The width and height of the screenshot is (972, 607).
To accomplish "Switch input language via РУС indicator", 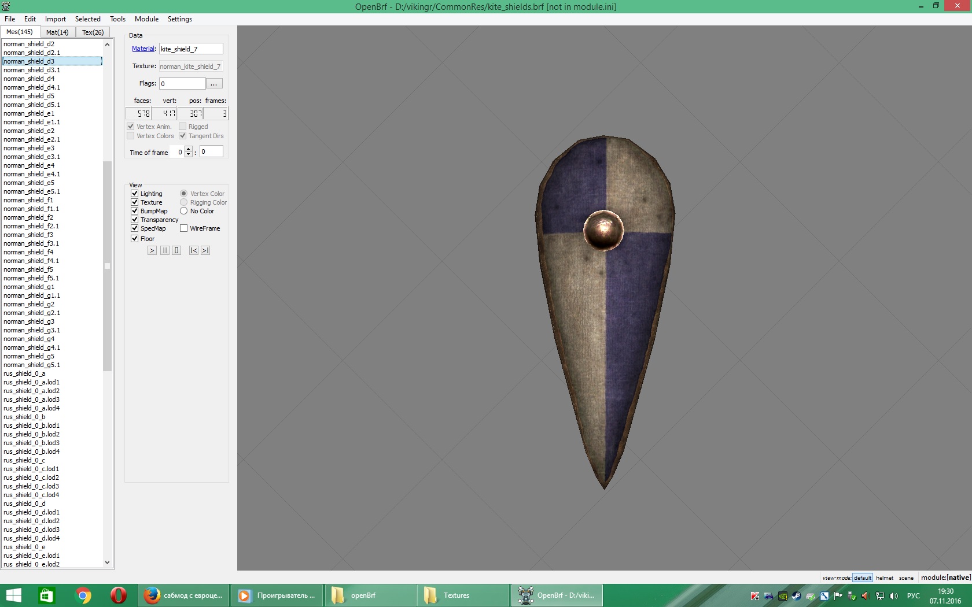I will (x=913, y=595).
